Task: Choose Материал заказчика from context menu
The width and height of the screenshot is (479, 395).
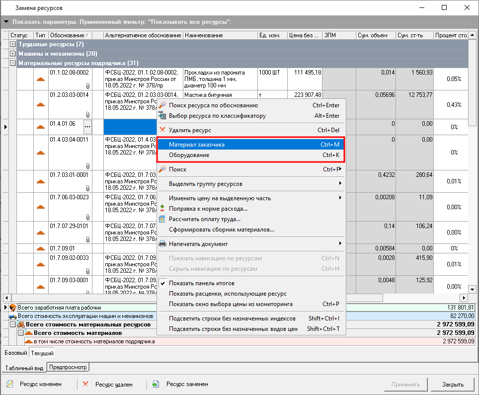Action: (x=197, y=145)
